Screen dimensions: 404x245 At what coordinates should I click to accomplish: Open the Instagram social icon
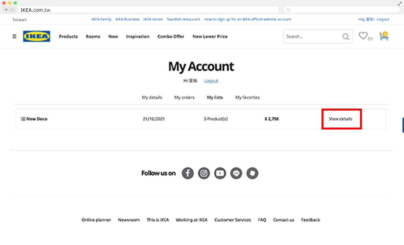click(x=204, y=173)
